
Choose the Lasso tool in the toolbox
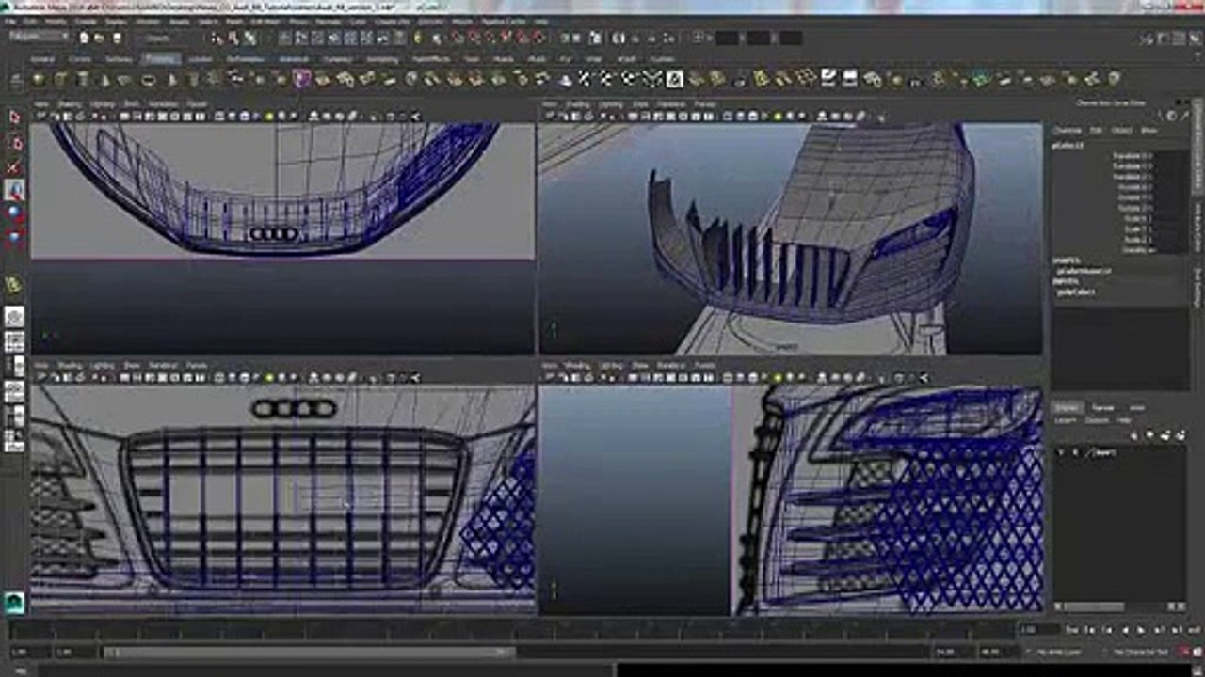click(15, 142)
